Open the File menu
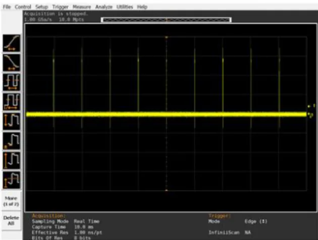This screenshot has height=240, width=318. point(7,7)
